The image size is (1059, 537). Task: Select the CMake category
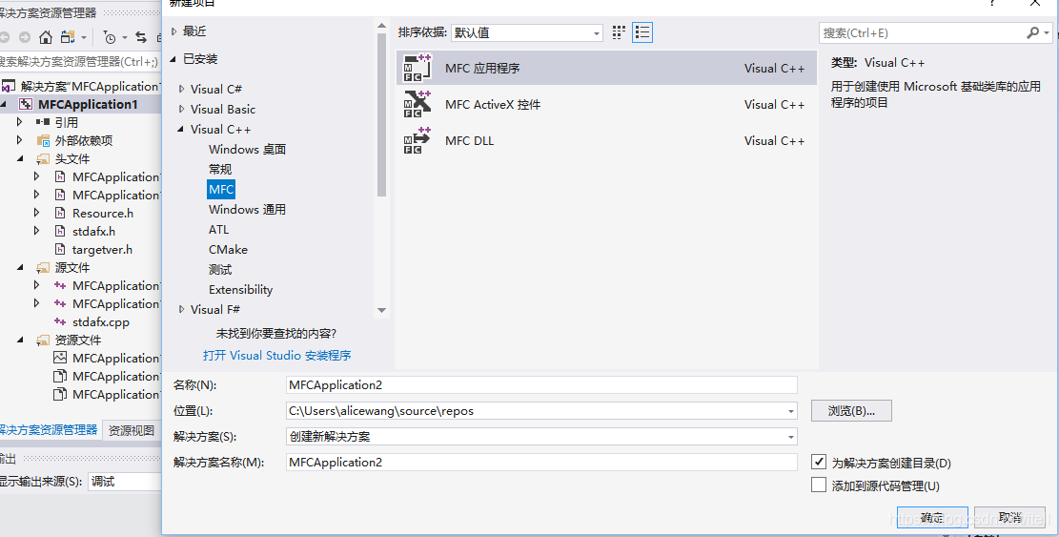(x=228, y=249)
